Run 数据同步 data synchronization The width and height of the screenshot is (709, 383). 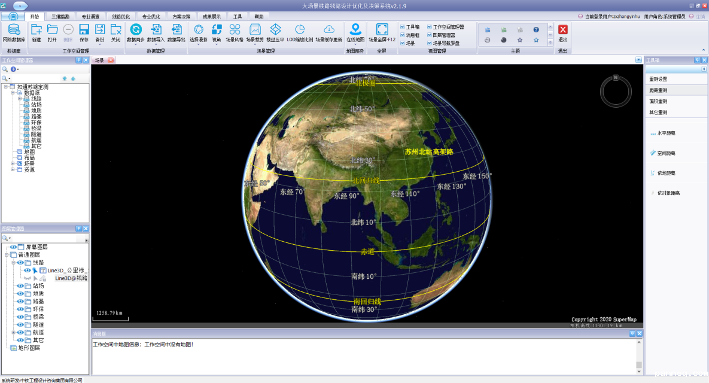tap(136, 30)
